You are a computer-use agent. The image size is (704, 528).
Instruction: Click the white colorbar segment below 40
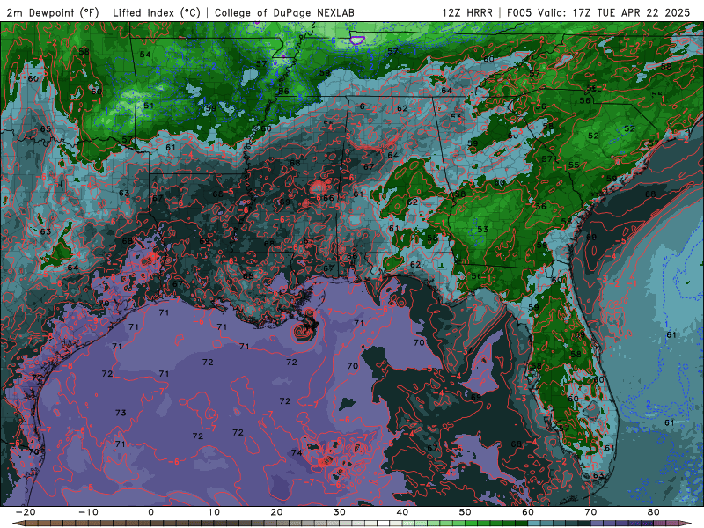pos(384,524)
